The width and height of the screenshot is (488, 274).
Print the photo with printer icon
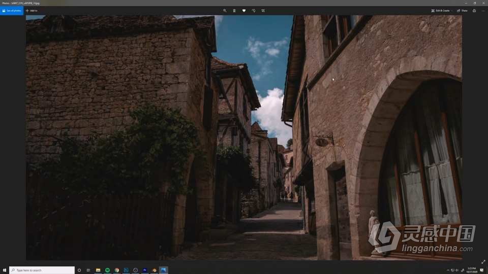pyautogui.click(x=474, y=11)
